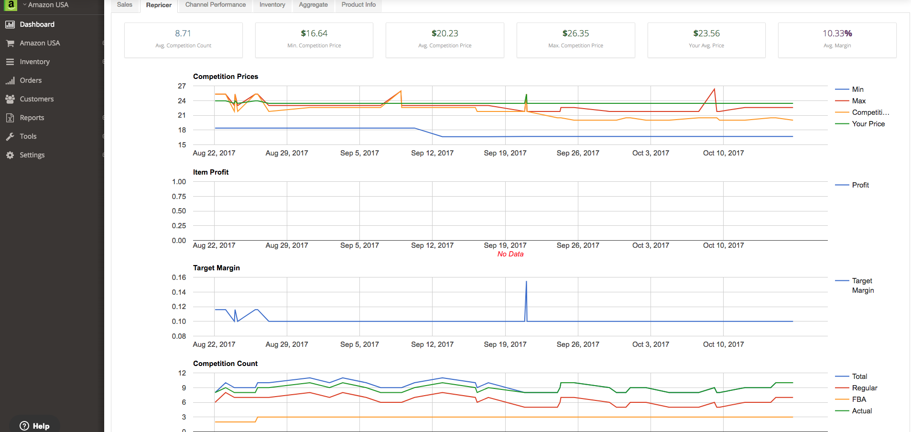
Task: Toggle Max series in Competition Prices legend
Action: [850, 101]
